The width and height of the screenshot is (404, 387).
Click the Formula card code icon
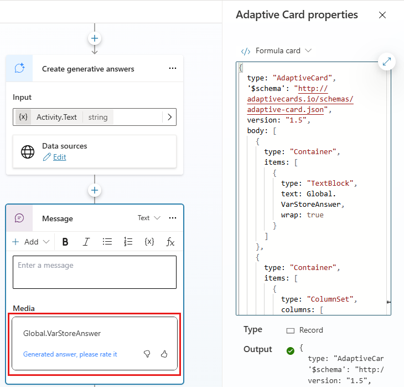tap(246, 51)
